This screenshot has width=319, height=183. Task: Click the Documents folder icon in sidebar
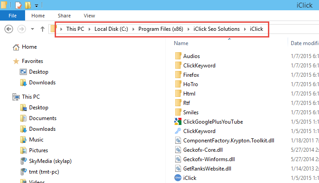(23, 118)
